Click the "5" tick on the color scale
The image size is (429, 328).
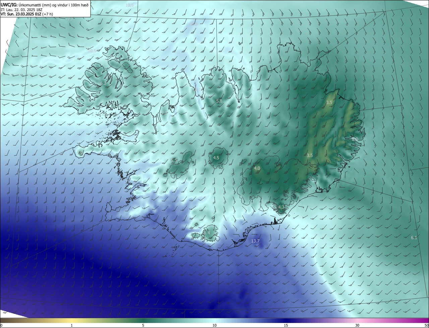point(143,326)
